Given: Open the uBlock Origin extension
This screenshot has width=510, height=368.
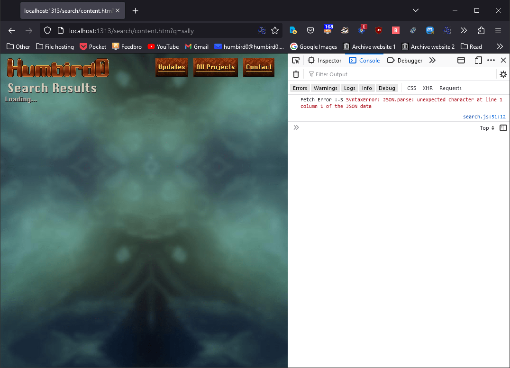Looking at the screenshot, I should tap(378, 31).
